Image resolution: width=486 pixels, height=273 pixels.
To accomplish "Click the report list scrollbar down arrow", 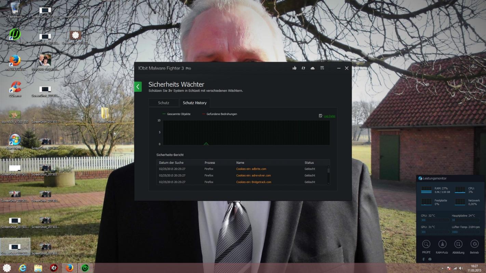I will coord(328,183).
